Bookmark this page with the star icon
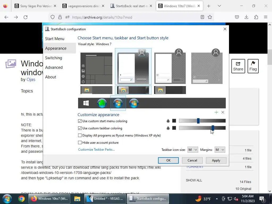Viewport: 272px width, 204px height. 210,17
